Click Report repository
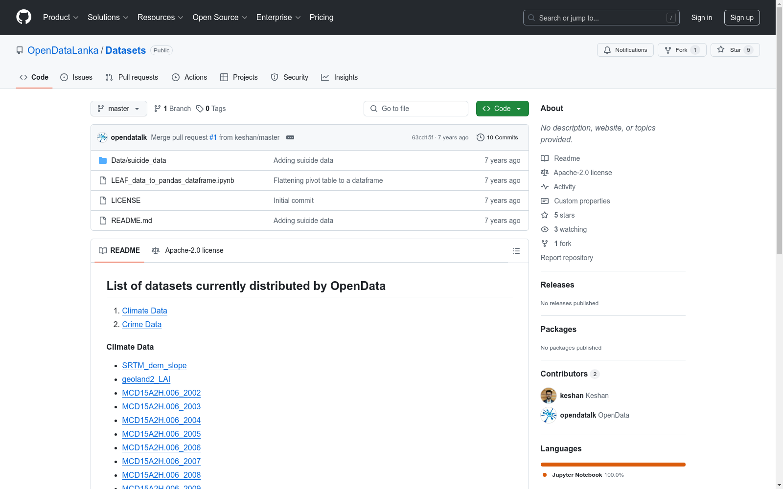The image size is (783, 489). pos(567,258)
